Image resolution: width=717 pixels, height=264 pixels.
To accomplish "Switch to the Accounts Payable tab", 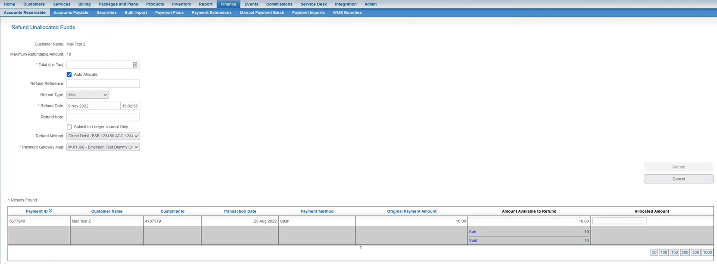I will click(x=71, y=12).
